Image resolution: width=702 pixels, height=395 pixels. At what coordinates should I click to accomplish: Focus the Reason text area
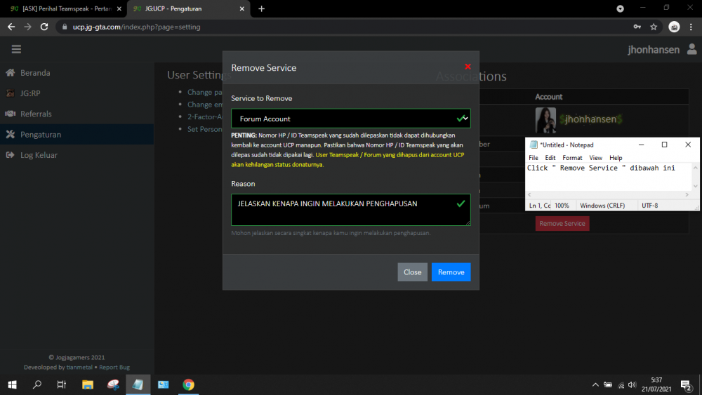tap(350, 210)
